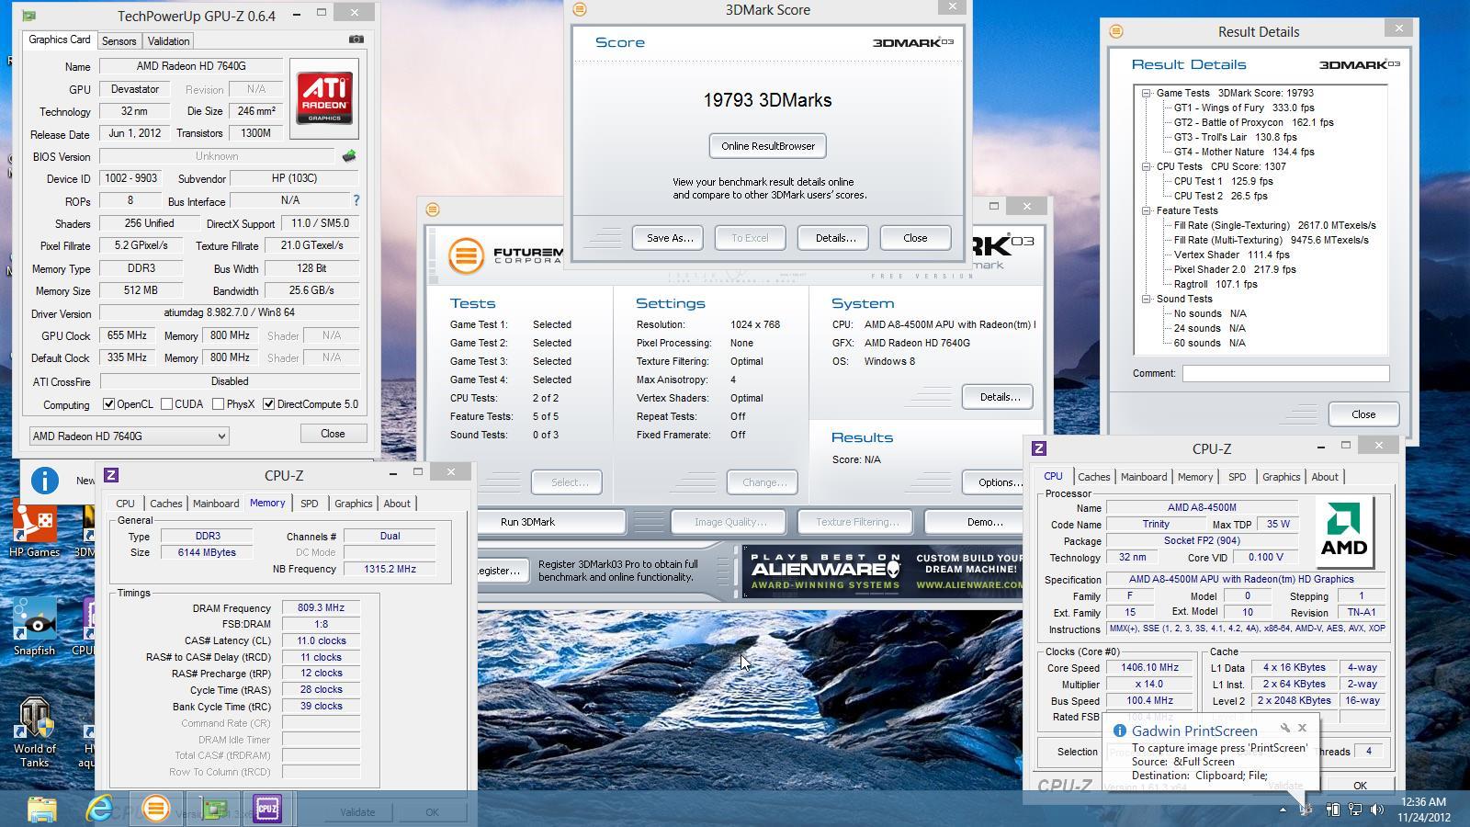Screen dimensions: 1470x827
Task: Open the Mainboard tab in the right CPU-Z window
Action: click(1144, 477)
